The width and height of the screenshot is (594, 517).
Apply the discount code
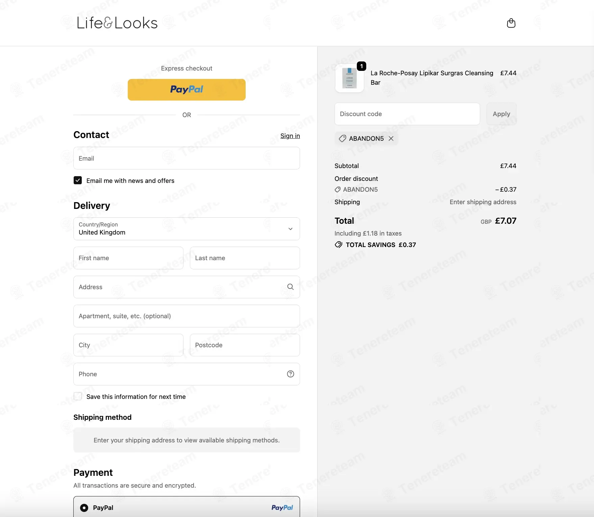click(x=501, y=114)
